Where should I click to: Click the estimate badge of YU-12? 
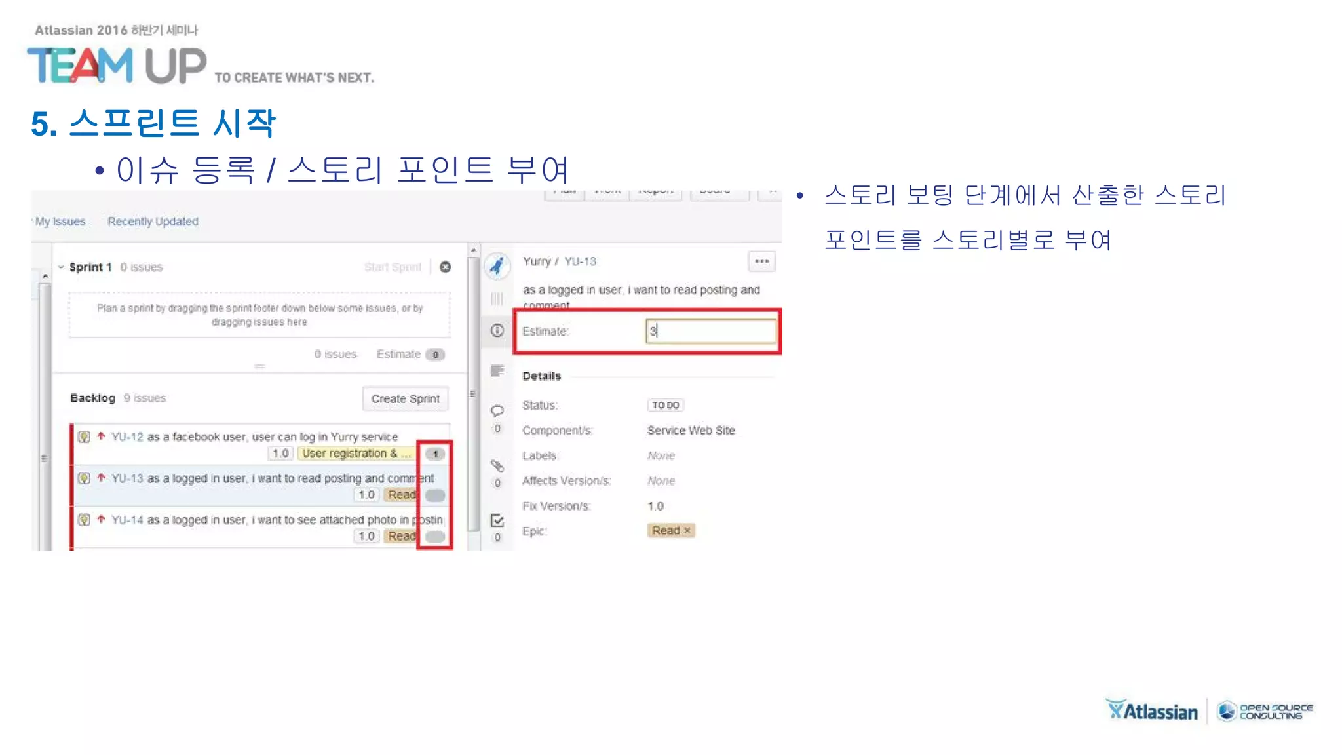click(435, 454)
